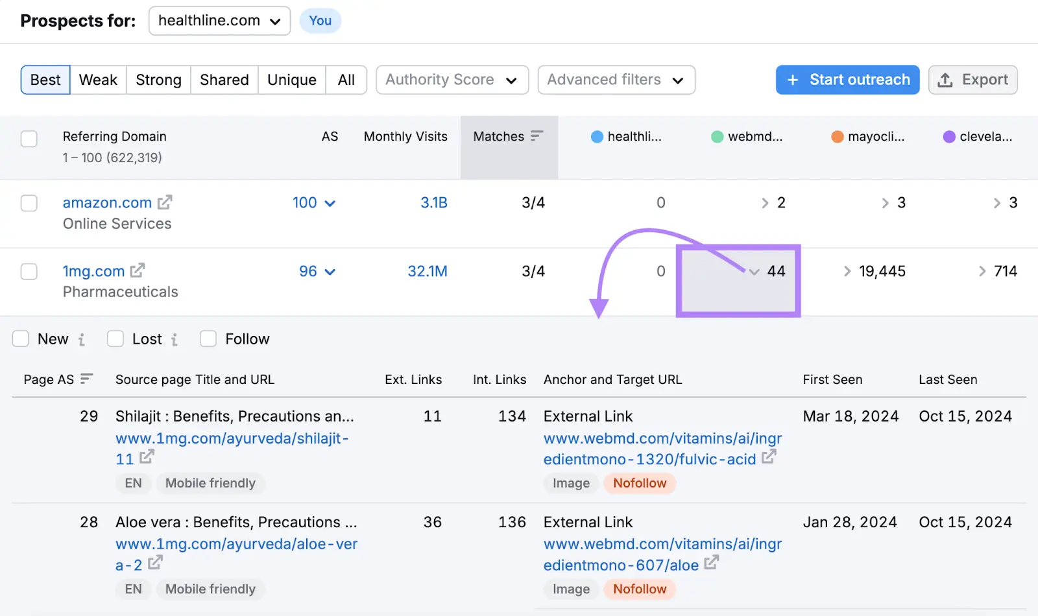Open 1mg.com monthly visits link showing 32.1M
This screenshot has width=1038, height=616.
427,271
